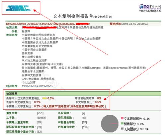Click the 疑似段落数 value [5]
Image resolution: width=166 pixels, height=135 pixels.
point(84,118)
